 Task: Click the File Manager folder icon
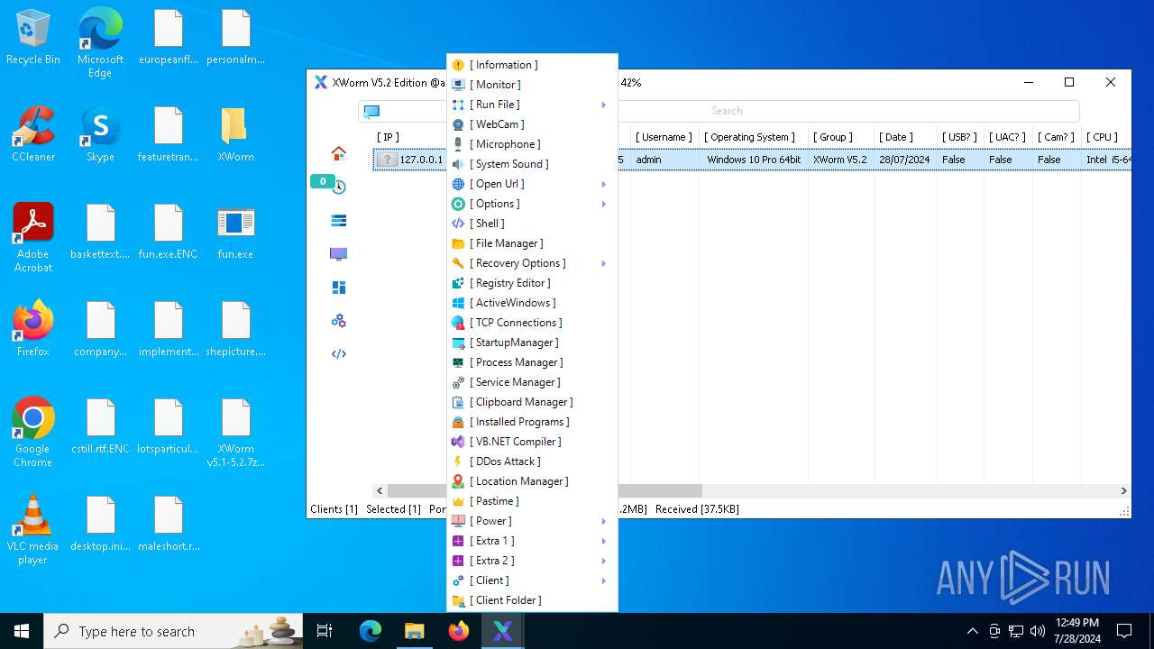(x=458, y=243)
